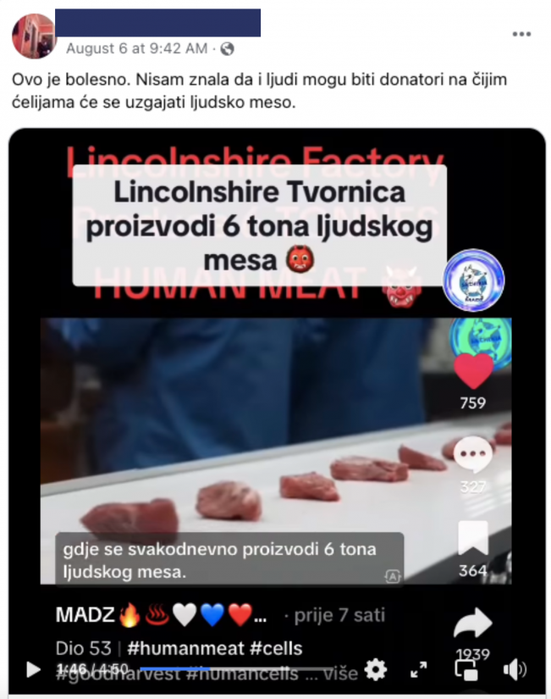Toggle the bookmark save icon
Screen dimensions: 551x699
point(473,538)
